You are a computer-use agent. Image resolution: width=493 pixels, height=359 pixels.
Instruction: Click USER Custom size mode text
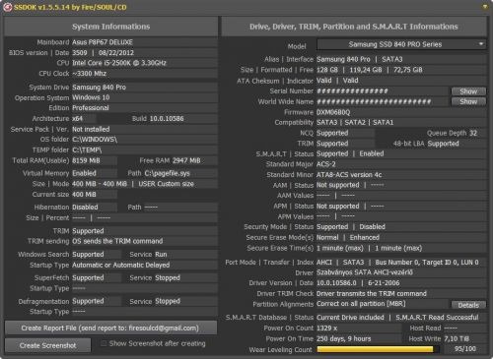[166, 184]
